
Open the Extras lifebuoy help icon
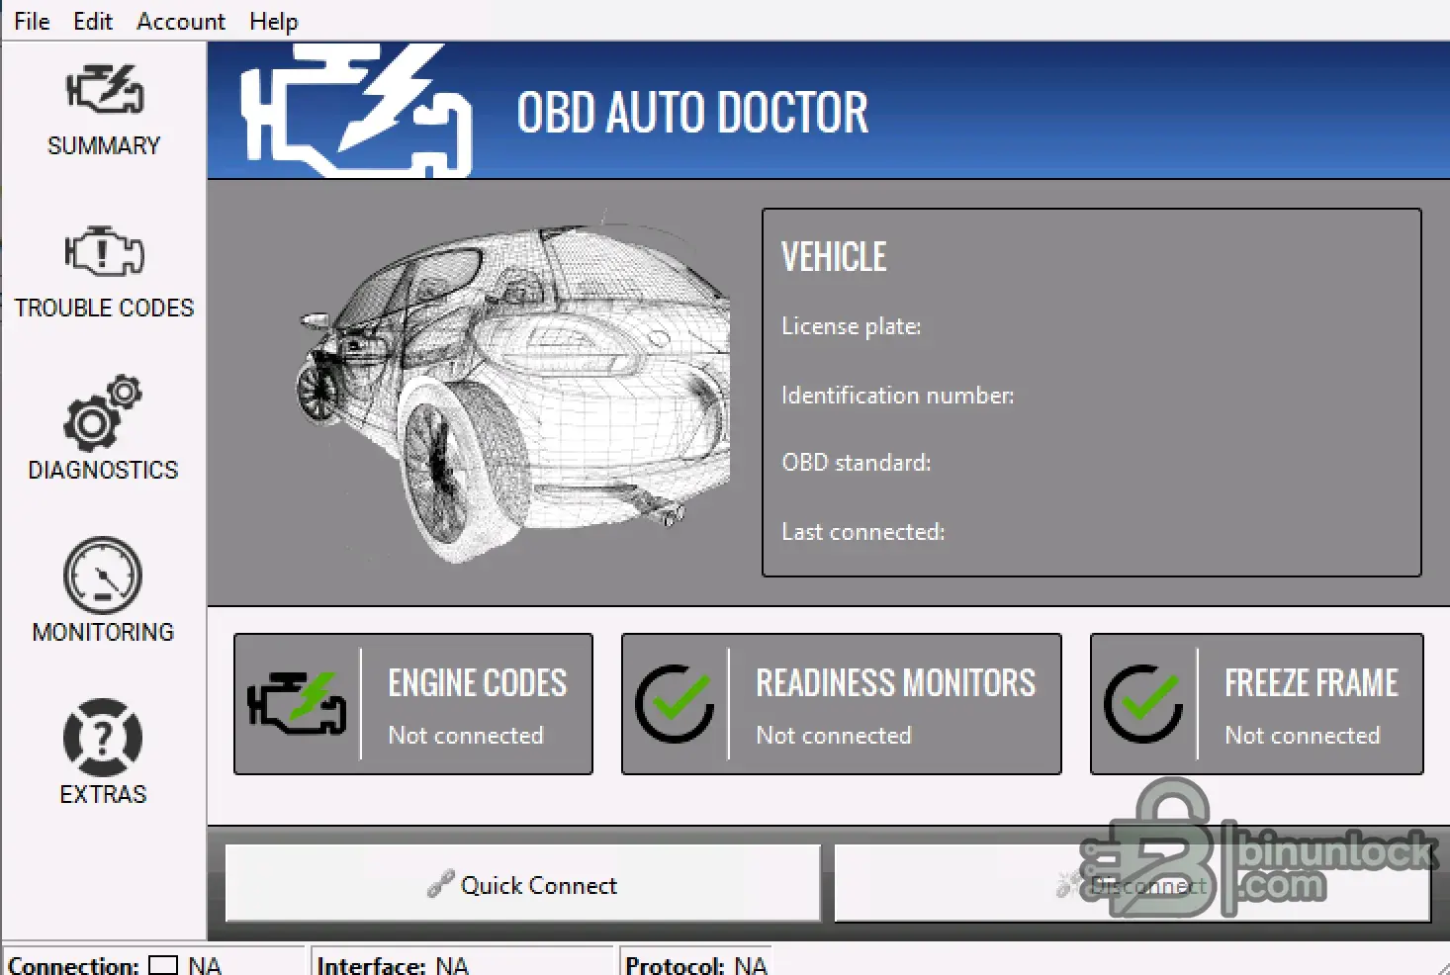point(103,738)
